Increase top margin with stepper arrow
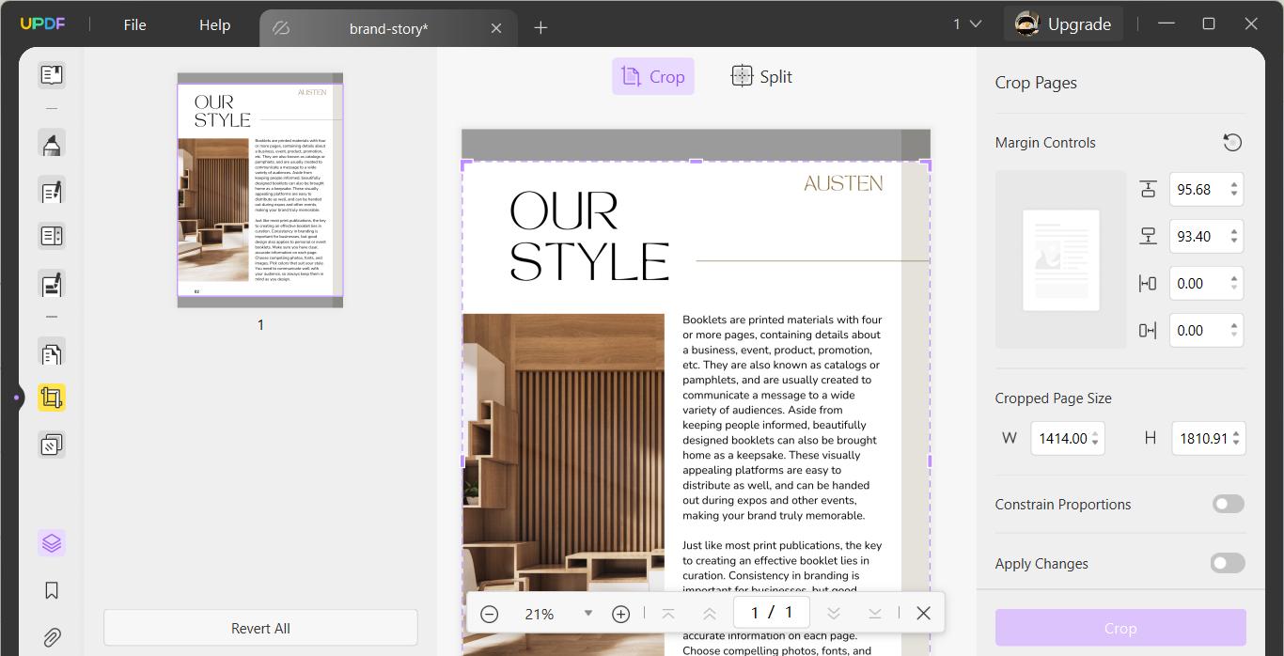The height and width of the screenshot is (656, 1284). click(x=1232, y=184)
